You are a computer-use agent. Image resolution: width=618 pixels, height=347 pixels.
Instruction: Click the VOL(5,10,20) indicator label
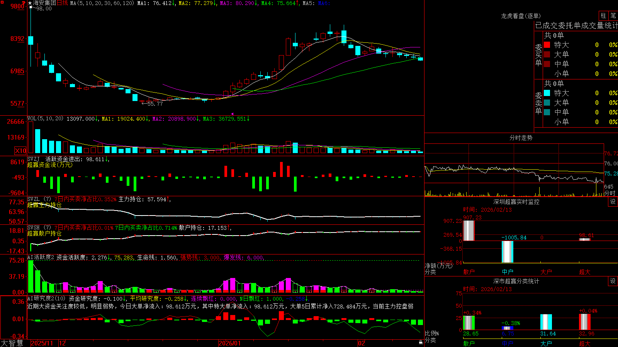pyautogui.click(x=45, y=119)
